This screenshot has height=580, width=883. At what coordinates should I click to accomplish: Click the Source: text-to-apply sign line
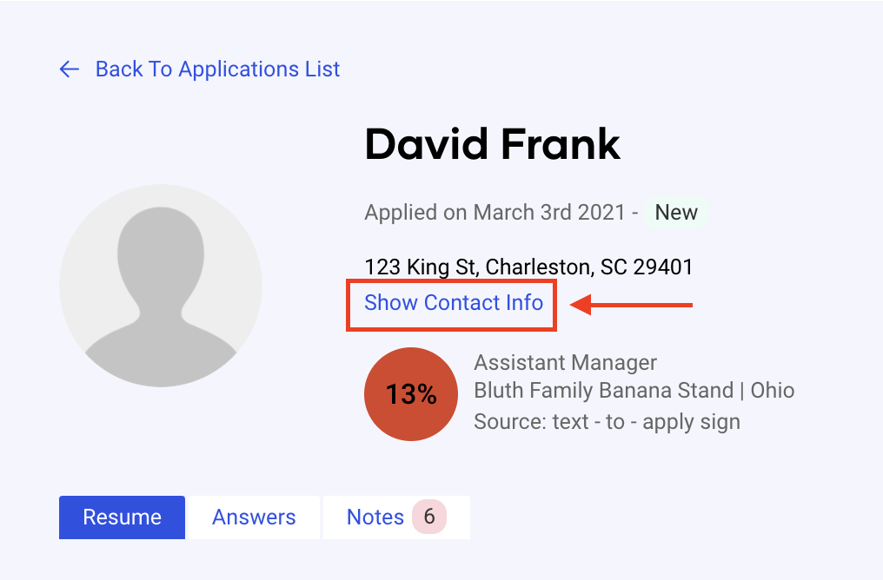(607, 422)
